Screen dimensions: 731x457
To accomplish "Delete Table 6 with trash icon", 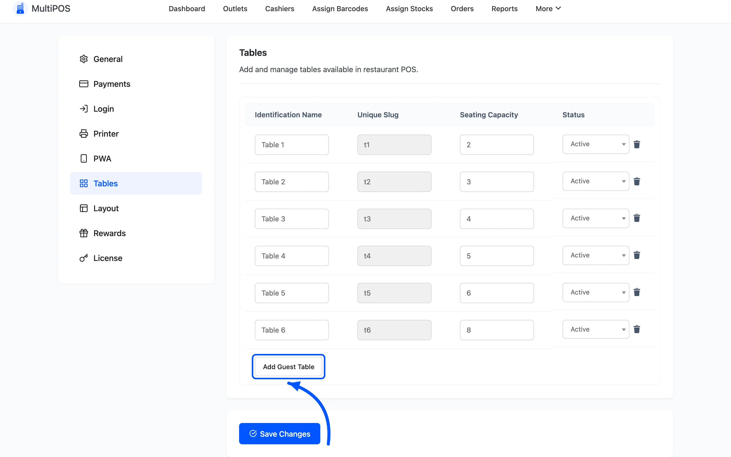I will tap(637, 330).
